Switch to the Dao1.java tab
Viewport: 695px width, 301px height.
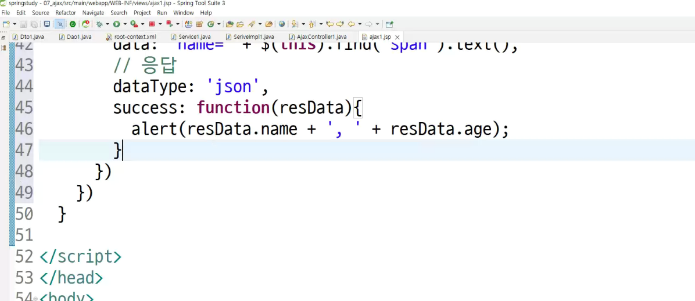tap(76, 37)
